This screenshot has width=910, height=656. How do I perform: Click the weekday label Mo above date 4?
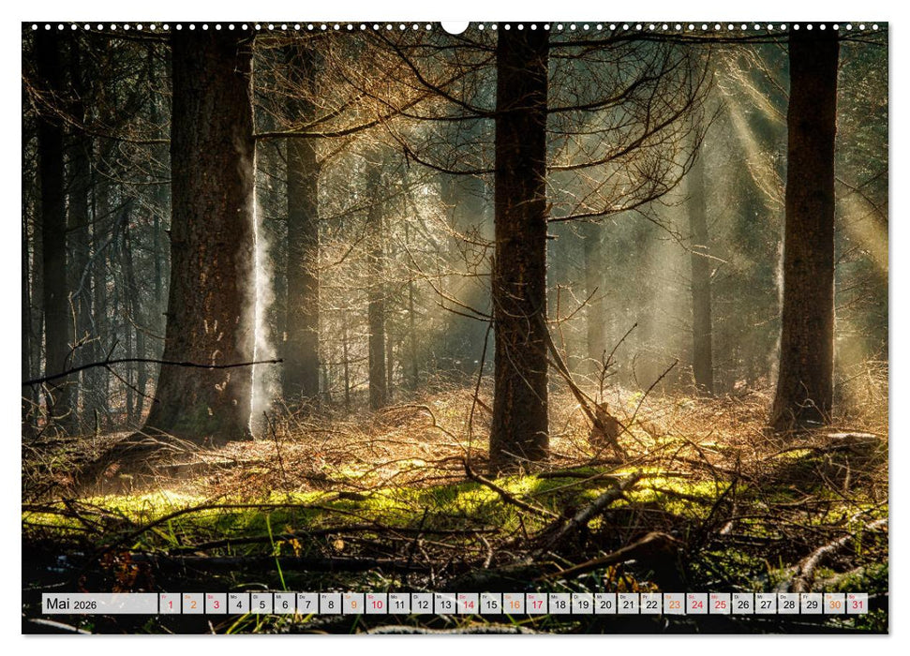click(235, 598)
